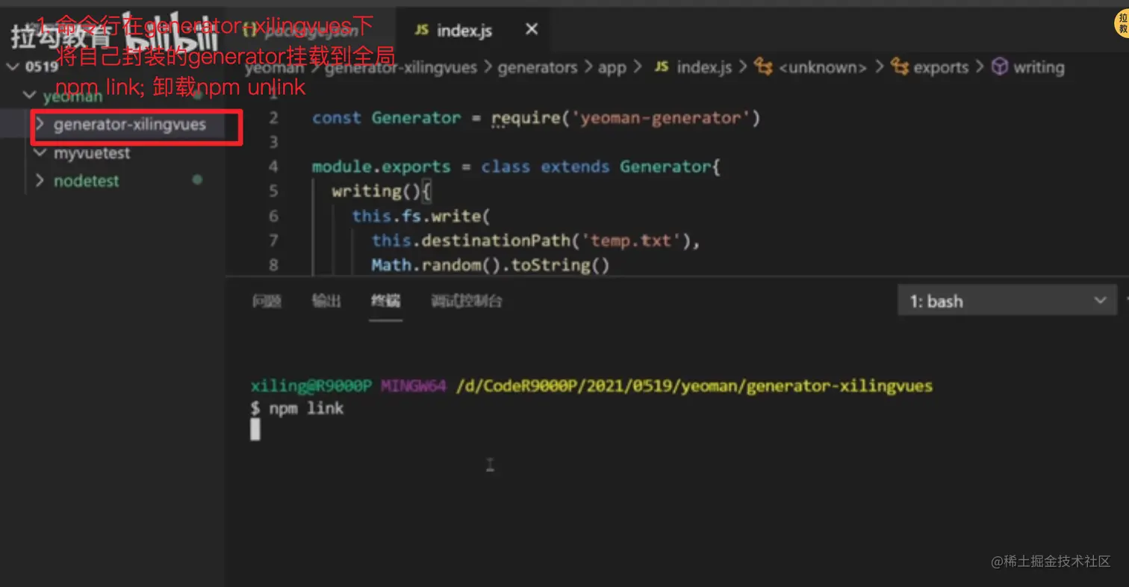Image resolution: width=1129 pixels, height=587 pixels.
Task: Click the writing breadcrumb segment
Action: click(1039, 67)
